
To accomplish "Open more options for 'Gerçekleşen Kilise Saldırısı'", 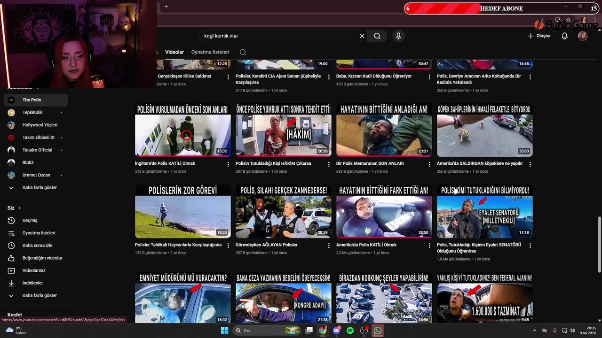I will [228, 77].
